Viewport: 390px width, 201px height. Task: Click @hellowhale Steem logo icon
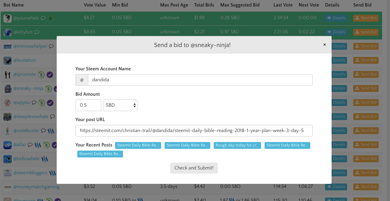[x=45, y=159]
